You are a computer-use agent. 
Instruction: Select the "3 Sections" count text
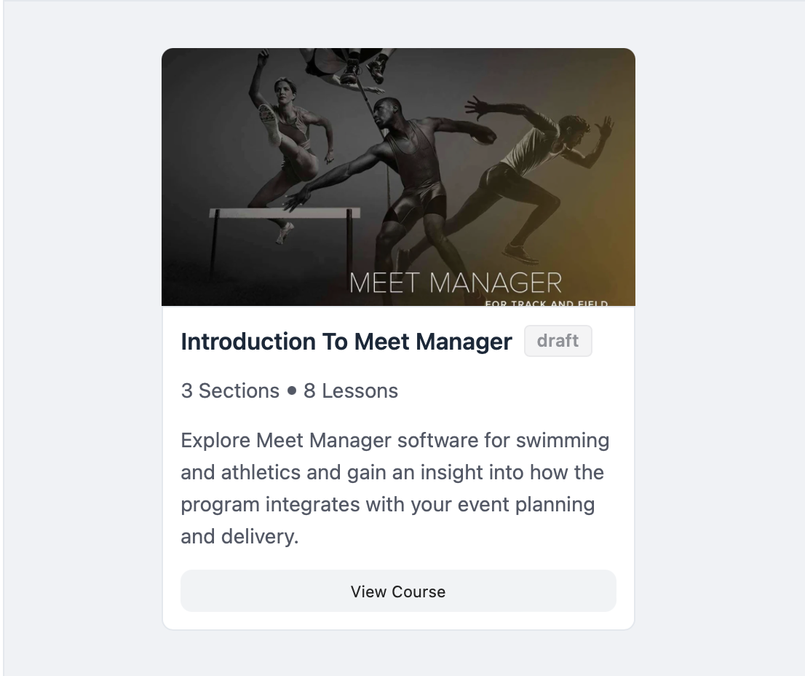pos(230,391)
